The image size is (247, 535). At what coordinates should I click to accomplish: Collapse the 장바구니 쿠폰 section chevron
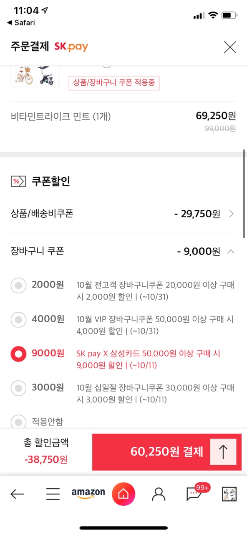point(231,252)
